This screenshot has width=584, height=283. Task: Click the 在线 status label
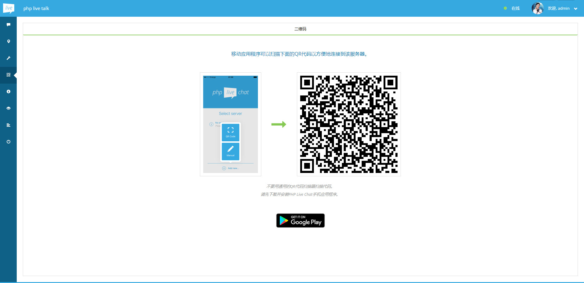516,8
